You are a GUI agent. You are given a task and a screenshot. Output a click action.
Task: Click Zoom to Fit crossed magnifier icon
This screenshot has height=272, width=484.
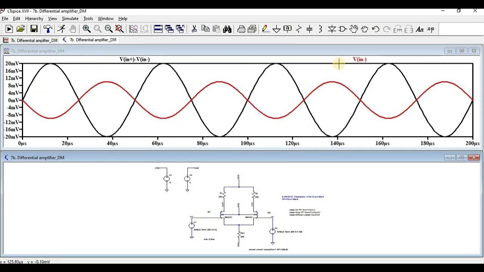coord(119,29)
